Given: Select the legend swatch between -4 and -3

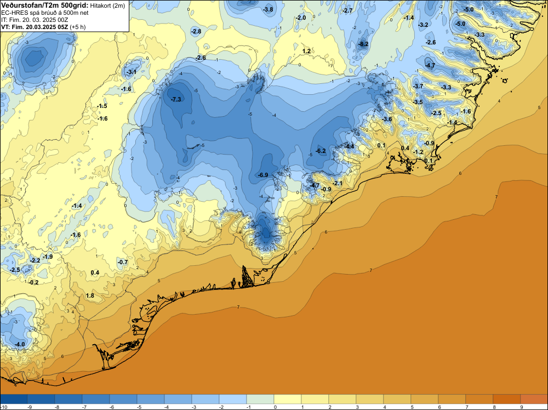Looking at the screenshot, I should tap(178, 399).
